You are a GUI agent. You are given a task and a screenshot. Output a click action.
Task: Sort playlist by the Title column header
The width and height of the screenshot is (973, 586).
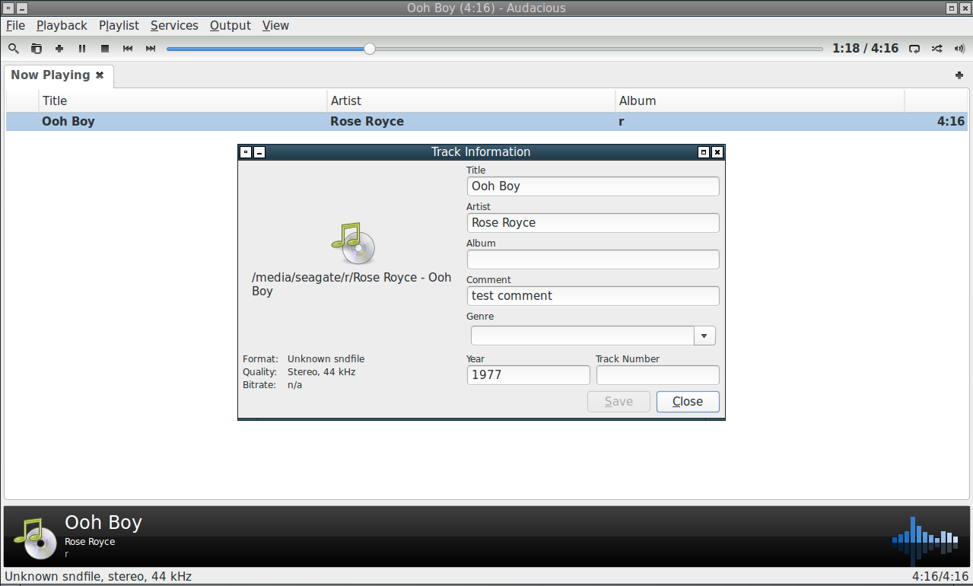(183, 100)
